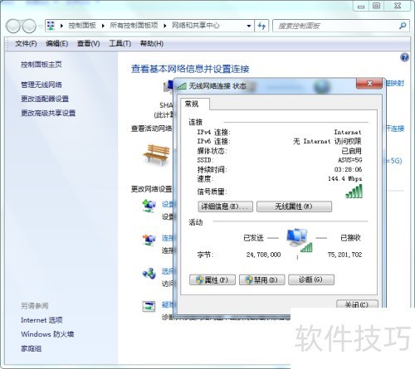Click the network icon at the start of the address bar

[51, 26]
